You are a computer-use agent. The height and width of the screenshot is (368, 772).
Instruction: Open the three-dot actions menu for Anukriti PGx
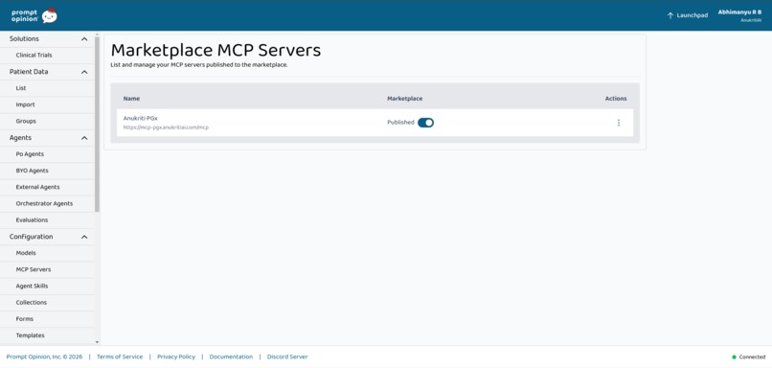pos(619,123)
